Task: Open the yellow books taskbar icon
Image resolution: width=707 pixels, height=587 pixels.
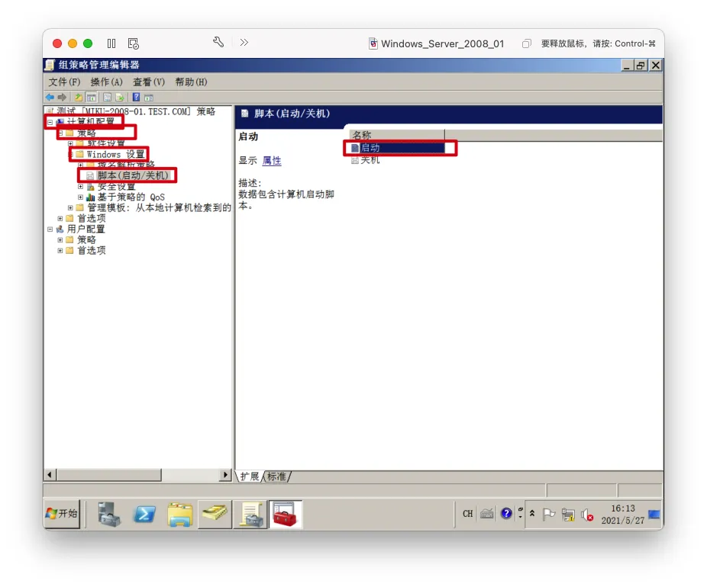Action: pos(215,513)
